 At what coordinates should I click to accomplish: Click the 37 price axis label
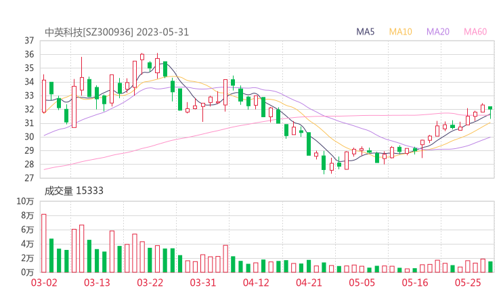29,41
